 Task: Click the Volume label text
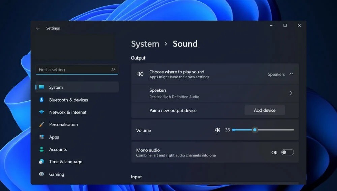point(144,130)
